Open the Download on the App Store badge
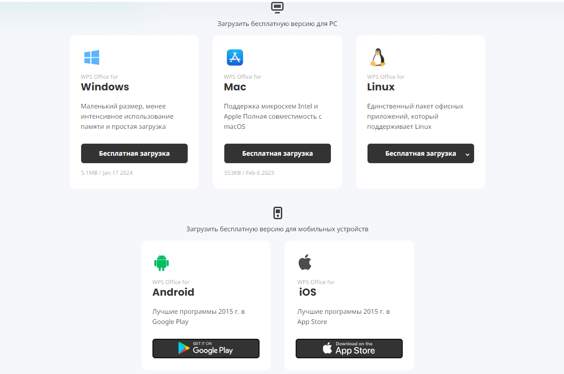Screen dimensions: 564x374 click(x=349, y=349)
